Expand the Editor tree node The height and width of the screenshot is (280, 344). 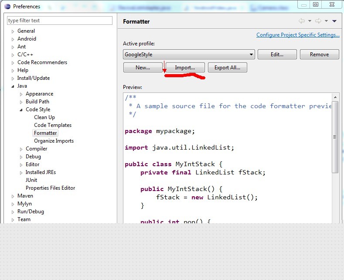click(21, 165)
